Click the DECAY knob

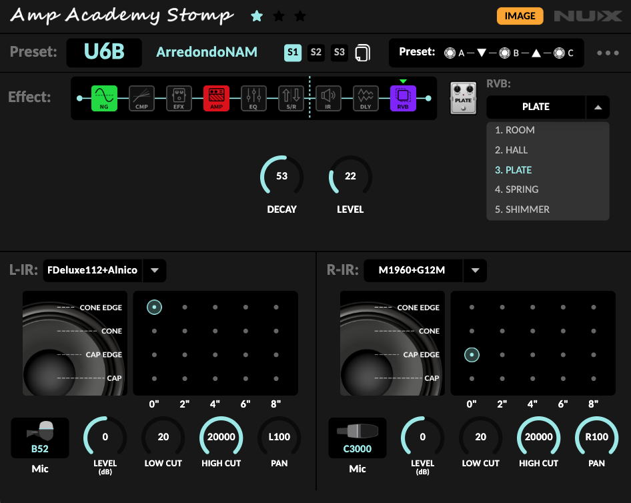click(281, 177)
